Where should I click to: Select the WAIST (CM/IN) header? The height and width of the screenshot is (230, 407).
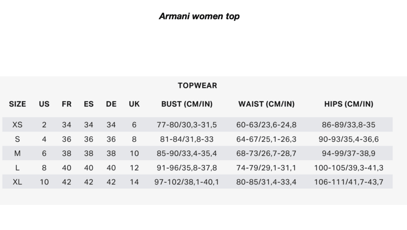[266, 104]
